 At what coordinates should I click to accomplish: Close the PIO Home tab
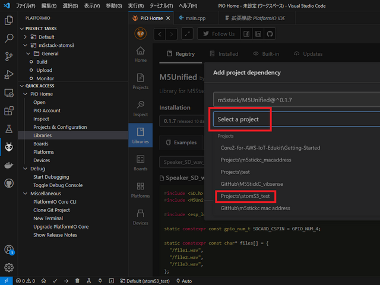click(x=168, y=18)
